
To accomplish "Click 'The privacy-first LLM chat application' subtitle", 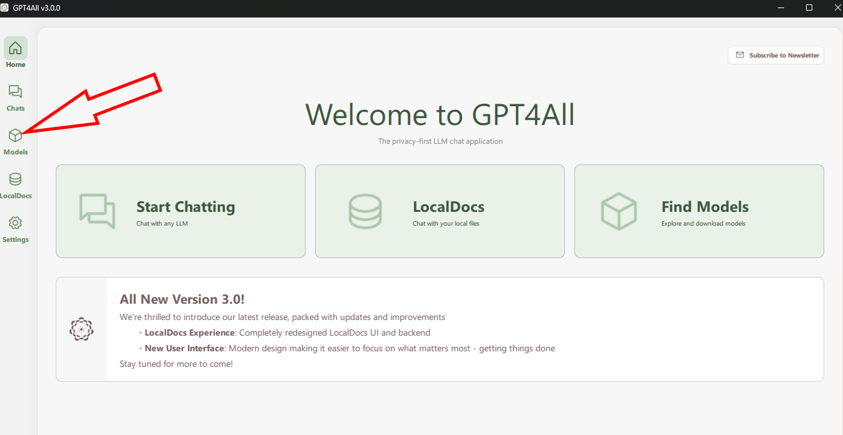I will tap(440, 141).
